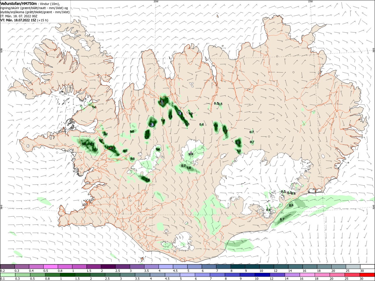This screenshot has height=281, width=375.
Task: Click the 6.1 precipitation value on the map
Action: point(152,125)
